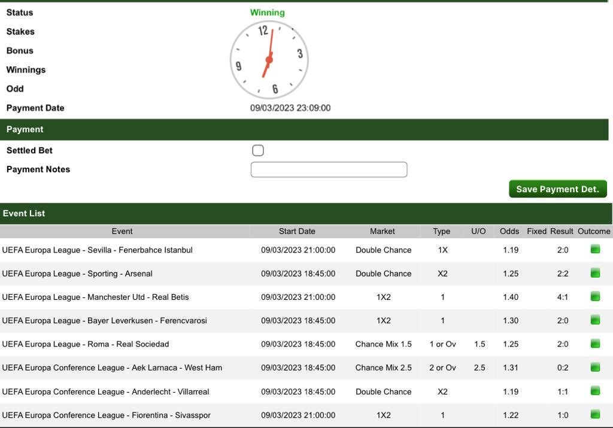Click the Market column header
The image size is (613, 428).
(383, 232)
